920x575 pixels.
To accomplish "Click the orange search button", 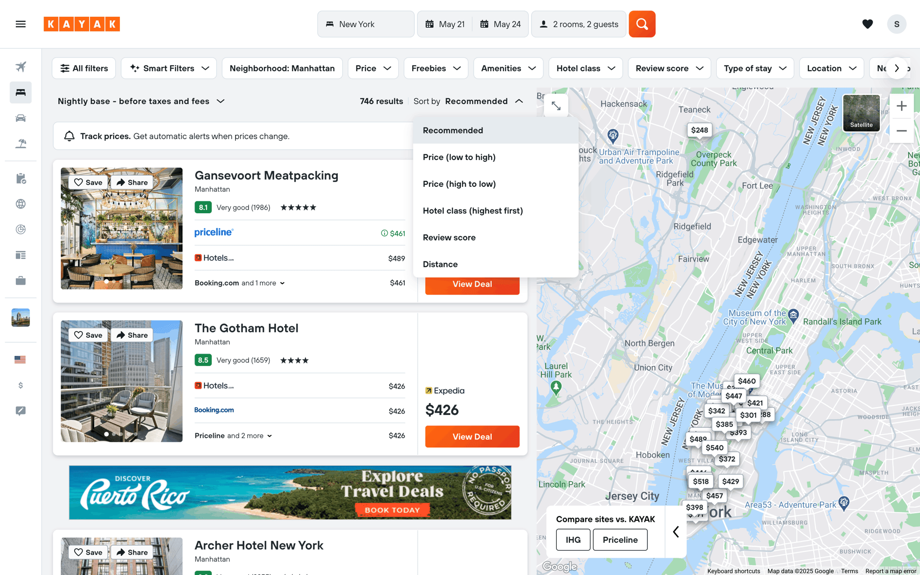I will click(x=642, y=24).
